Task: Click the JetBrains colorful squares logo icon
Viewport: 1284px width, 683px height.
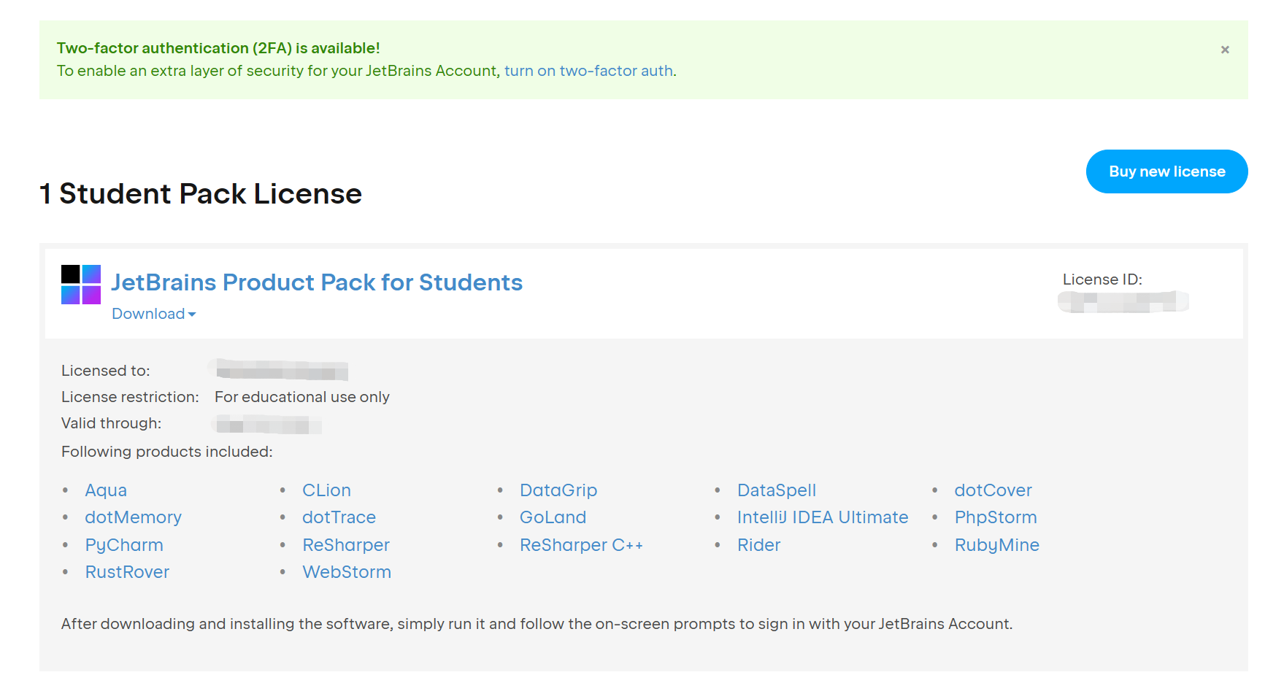Action: [x=81, y=285]
